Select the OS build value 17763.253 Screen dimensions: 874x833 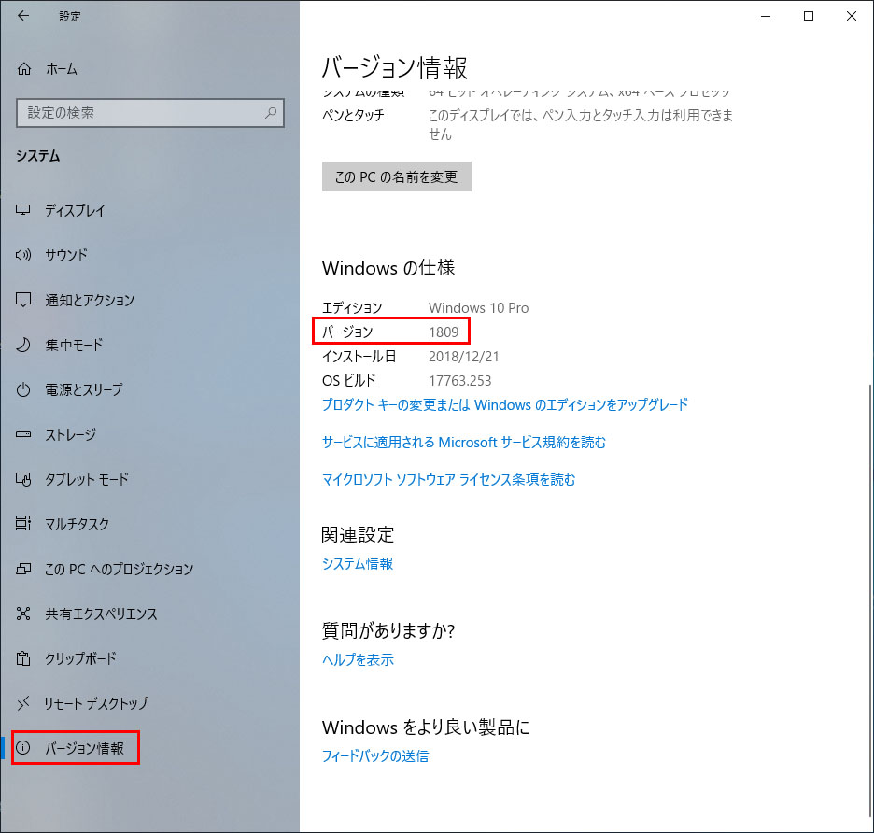point(459,381)
